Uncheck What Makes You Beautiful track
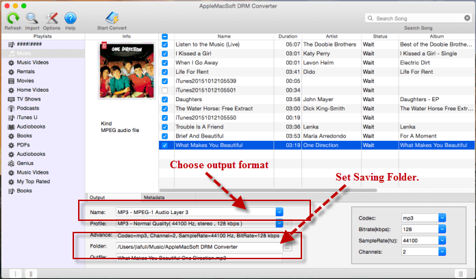 tap(164, 145)
